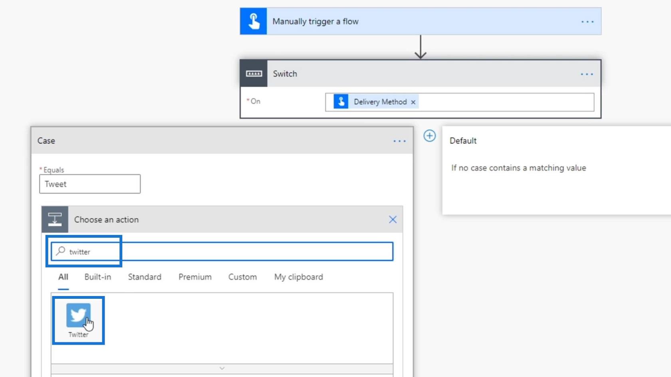
Task: Switch to the Standard tab
Action: tap(145, 277)
